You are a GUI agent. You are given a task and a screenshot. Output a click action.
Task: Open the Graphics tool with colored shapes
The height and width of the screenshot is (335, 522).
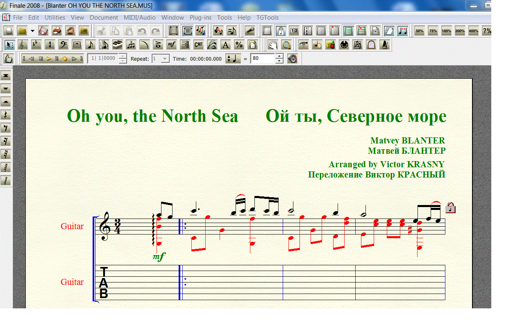(330, 45)
